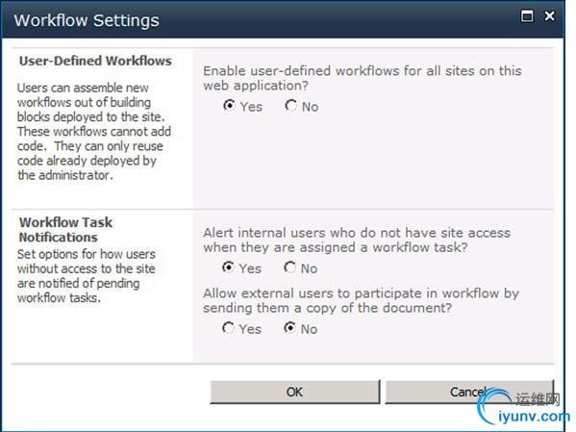Click the Workflow Settings title bar text
576x432 pixels.
click(x=87, y=20)
